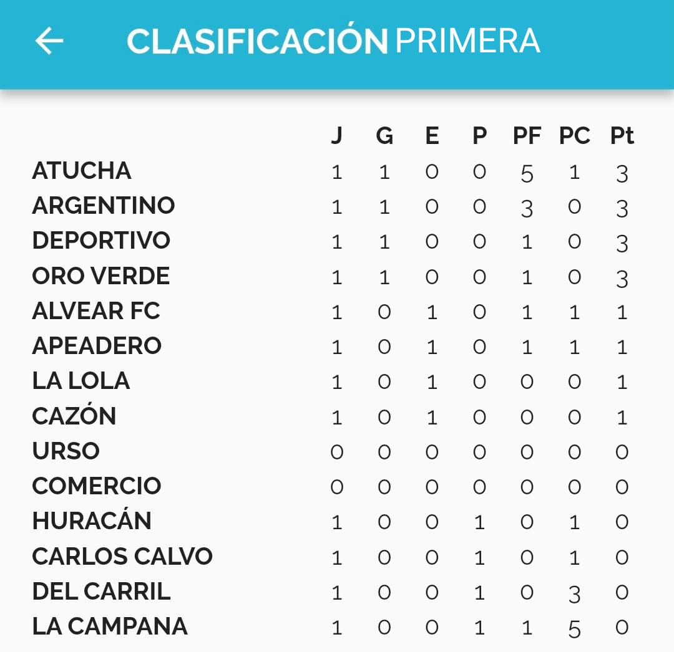
Task: Select the CAZÓN team name
Action: 74,416
